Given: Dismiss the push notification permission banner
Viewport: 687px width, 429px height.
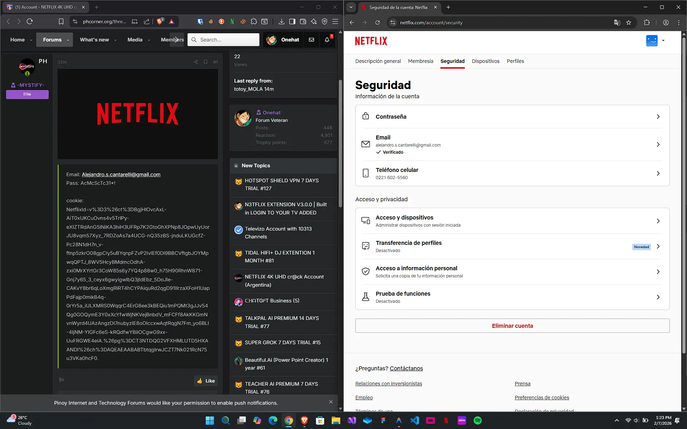Looking at the screenshot, I should coord(331,402).
